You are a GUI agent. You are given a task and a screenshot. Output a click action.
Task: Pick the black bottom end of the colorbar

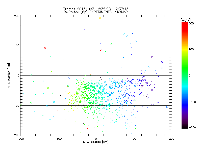point(185,127)
